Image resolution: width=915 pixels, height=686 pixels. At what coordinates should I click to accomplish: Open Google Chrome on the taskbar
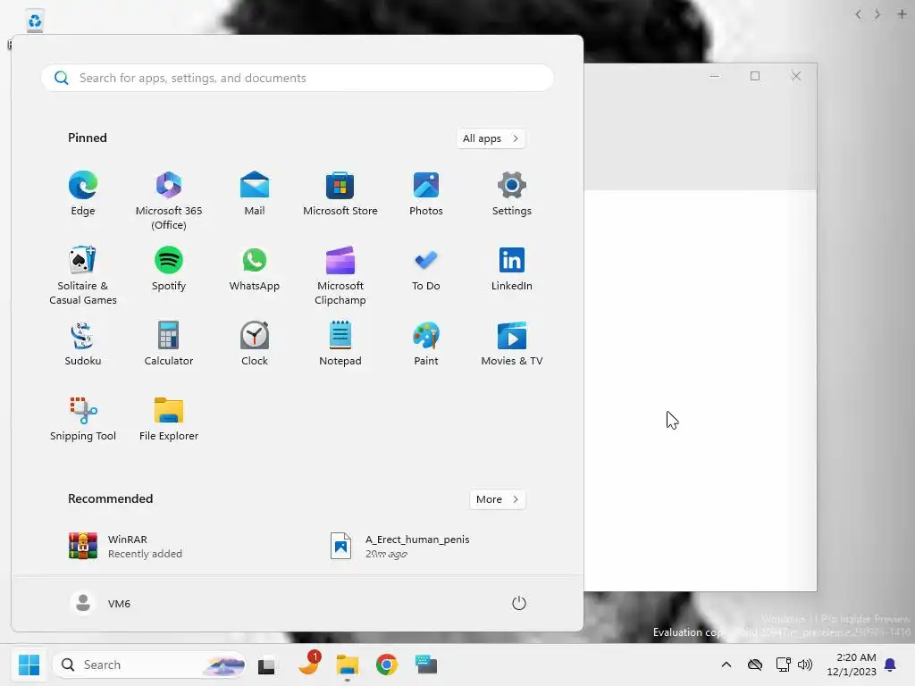386,665
